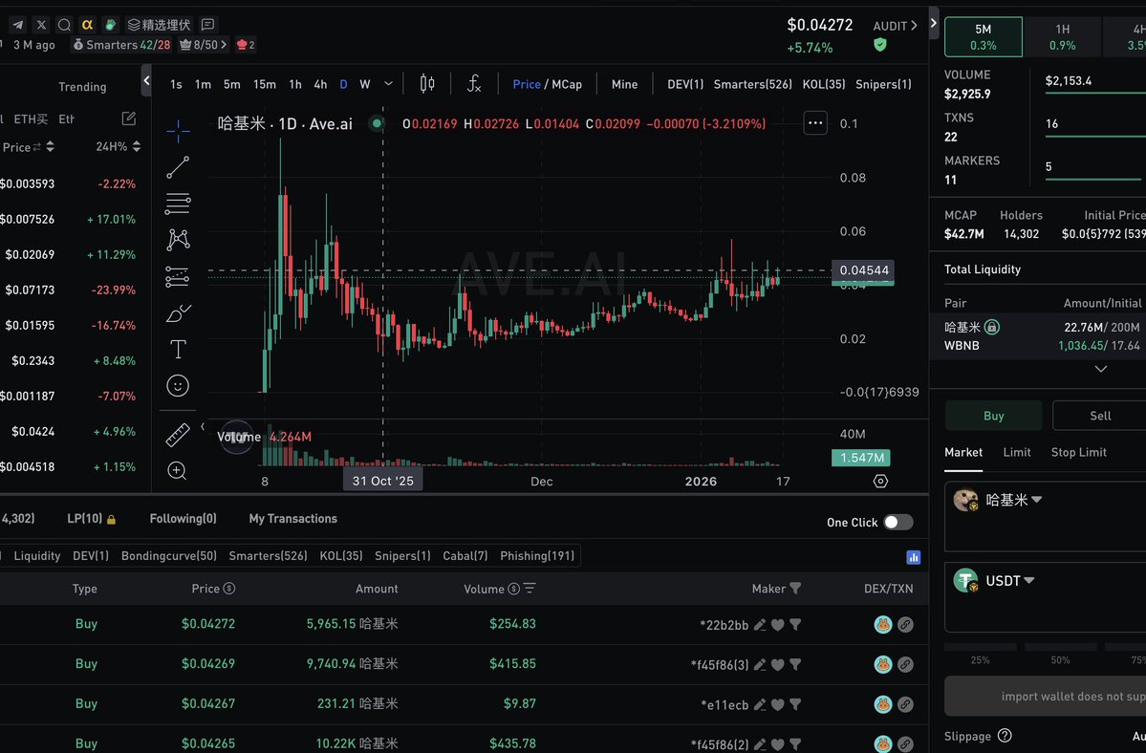This screenshot has width=1146, height=753.
Task: Collapse the left trending panel arrow
Action: [x=146, y=80]
